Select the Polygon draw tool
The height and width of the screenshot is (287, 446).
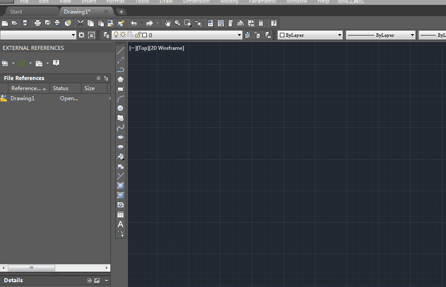120,79
